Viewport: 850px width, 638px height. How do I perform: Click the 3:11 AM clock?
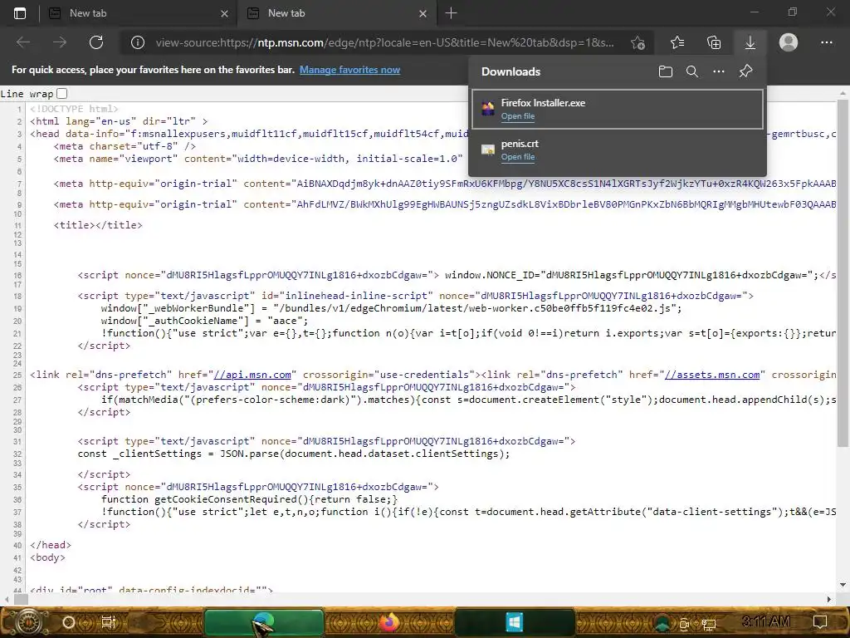click(x=766, y=621)
